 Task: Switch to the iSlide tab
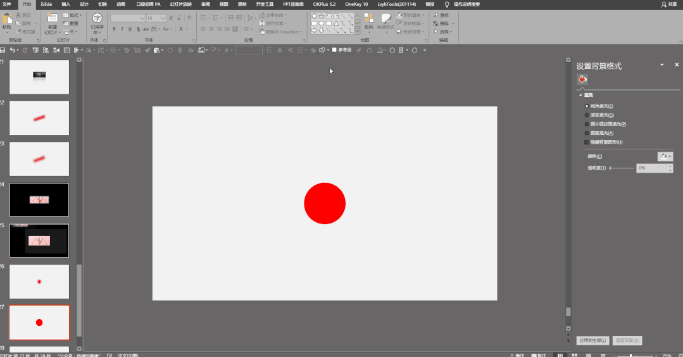point(46,4)
